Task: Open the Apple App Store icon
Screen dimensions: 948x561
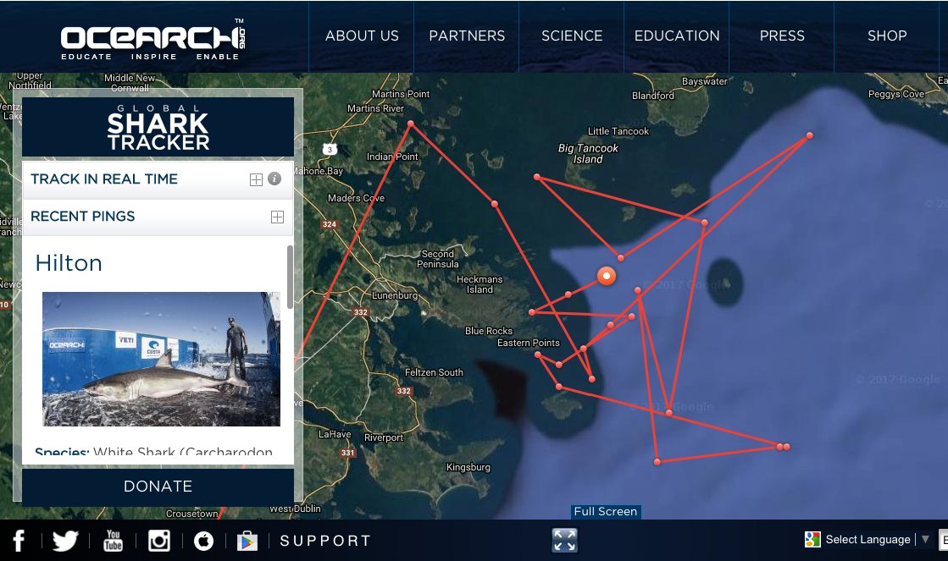Action: [203, 541]
